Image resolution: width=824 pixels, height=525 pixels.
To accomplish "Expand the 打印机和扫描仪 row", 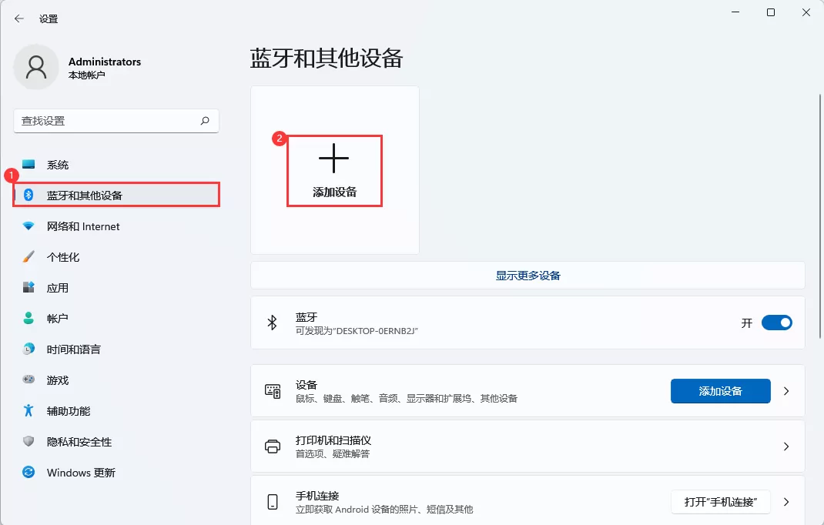I will point(786,446).
